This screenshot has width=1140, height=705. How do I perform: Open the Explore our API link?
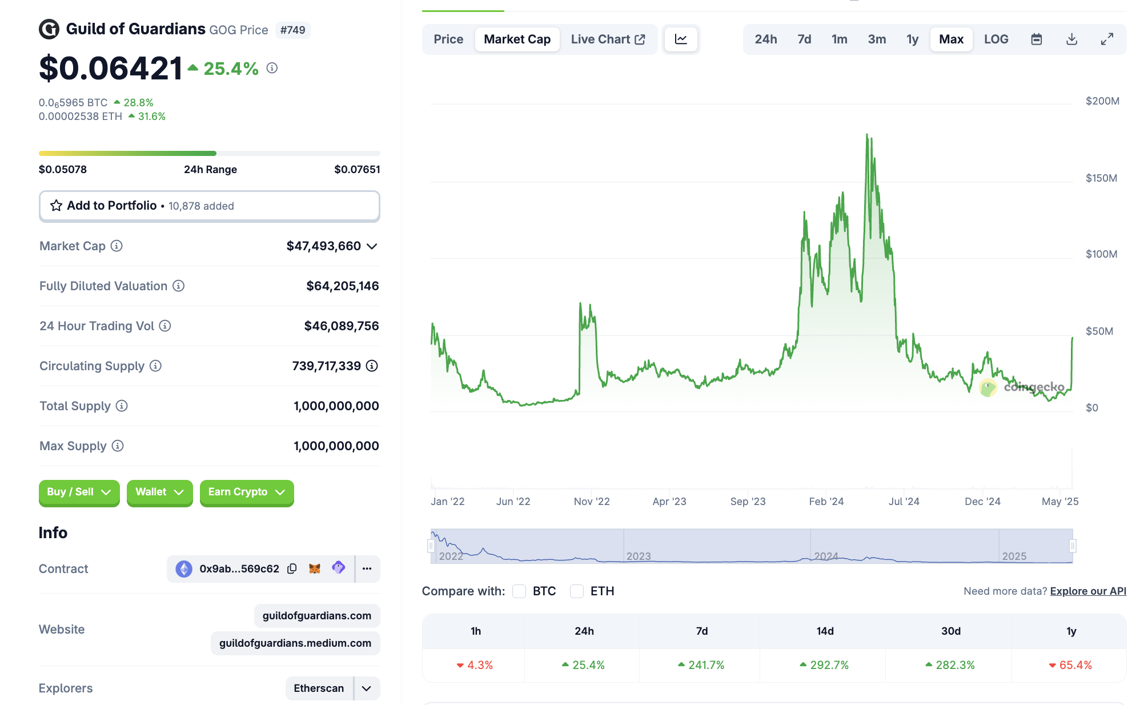click(x=1087, y=591)
